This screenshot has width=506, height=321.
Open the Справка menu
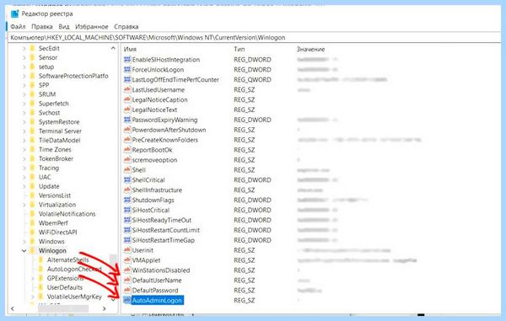126,27
